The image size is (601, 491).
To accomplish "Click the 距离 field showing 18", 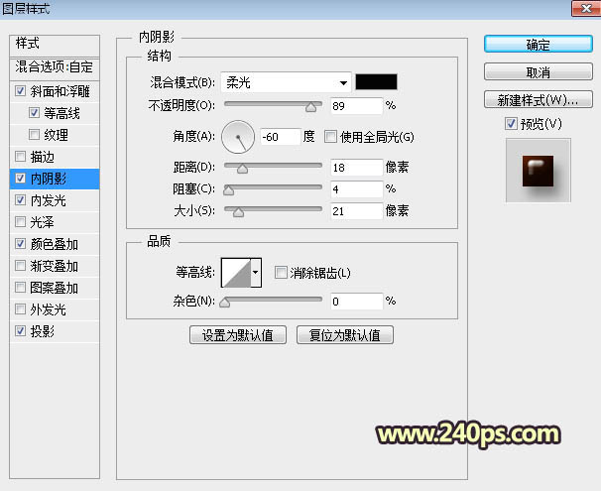I will click(356, 168).
